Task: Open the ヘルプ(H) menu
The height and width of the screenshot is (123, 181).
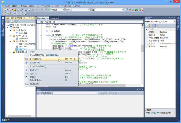Action: pyautogui.click(x=77, y=6)
